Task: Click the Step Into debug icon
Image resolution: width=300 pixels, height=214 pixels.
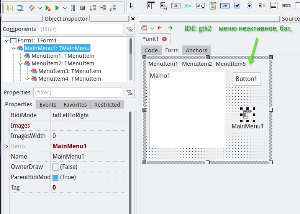Action: [x=92, y=8]
